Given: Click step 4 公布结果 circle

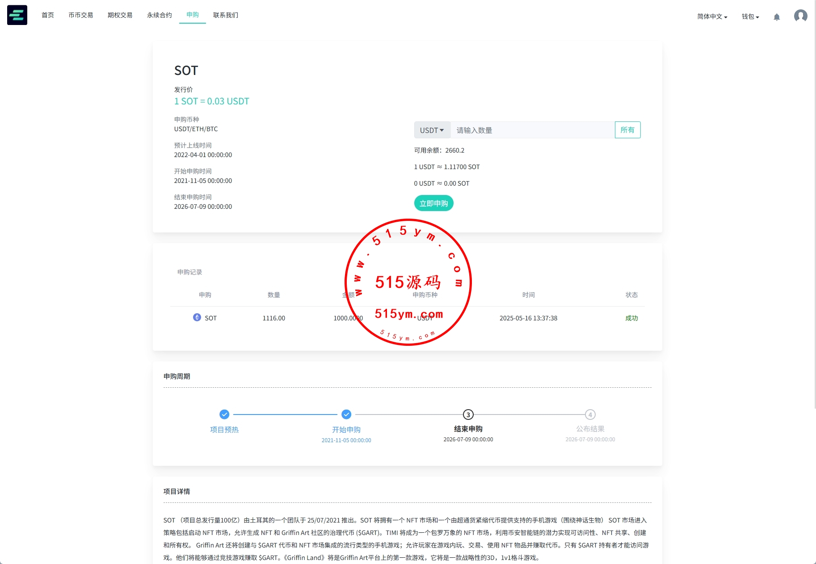Looking at the screenshot, I should tap(590, 415).
